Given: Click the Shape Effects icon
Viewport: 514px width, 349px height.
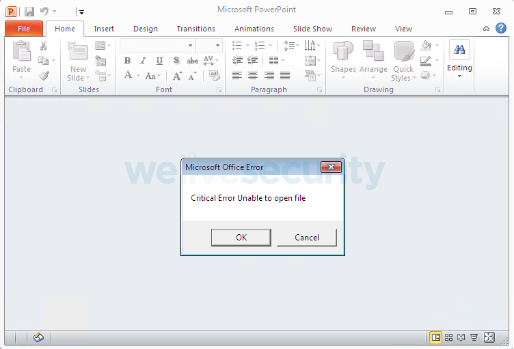Looking at the screenshot, I should pos(426,75).
